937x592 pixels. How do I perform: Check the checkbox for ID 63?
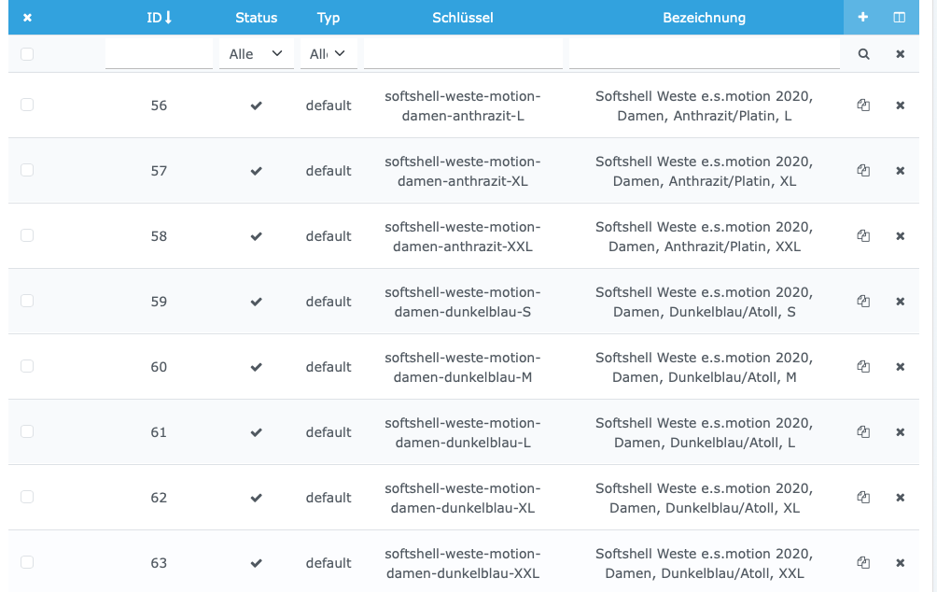coord(27,561)
